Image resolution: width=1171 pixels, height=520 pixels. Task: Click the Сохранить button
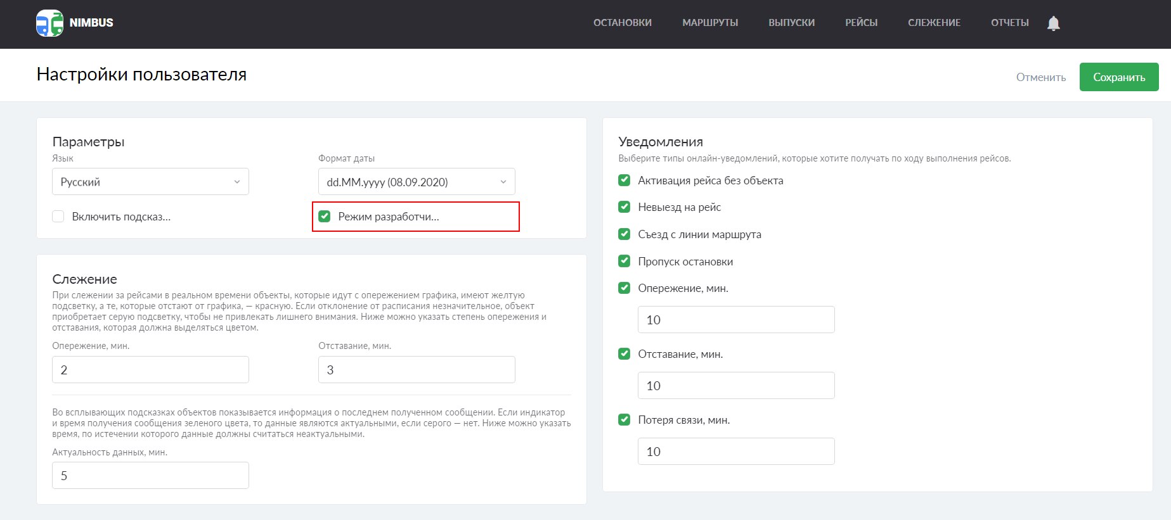click(x=1118, y=77)
